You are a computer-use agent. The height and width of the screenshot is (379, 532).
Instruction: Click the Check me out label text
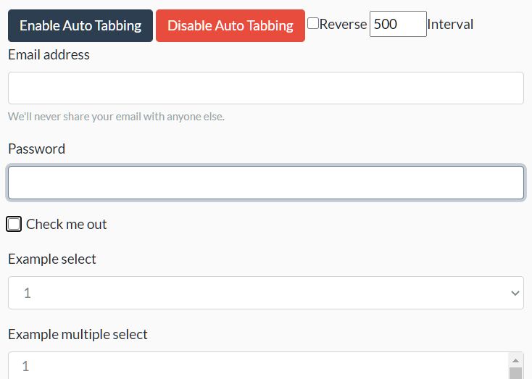click(x=67, y=224)
